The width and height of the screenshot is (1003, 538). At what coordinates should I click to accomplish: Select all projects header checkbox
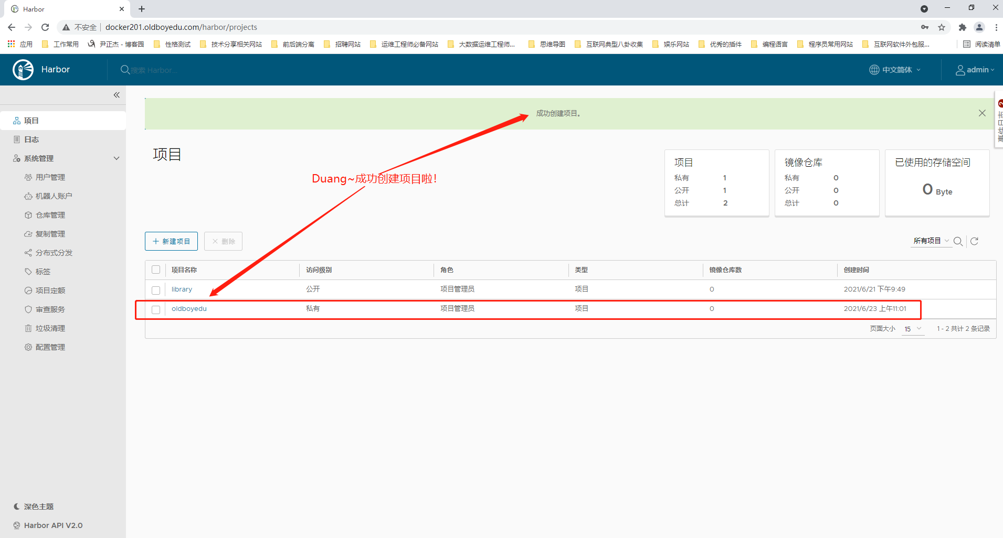tap(156, 270)
